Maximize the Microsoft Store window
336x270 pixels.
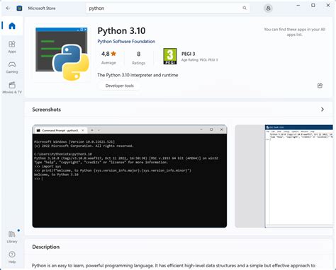tap(313, 5)
